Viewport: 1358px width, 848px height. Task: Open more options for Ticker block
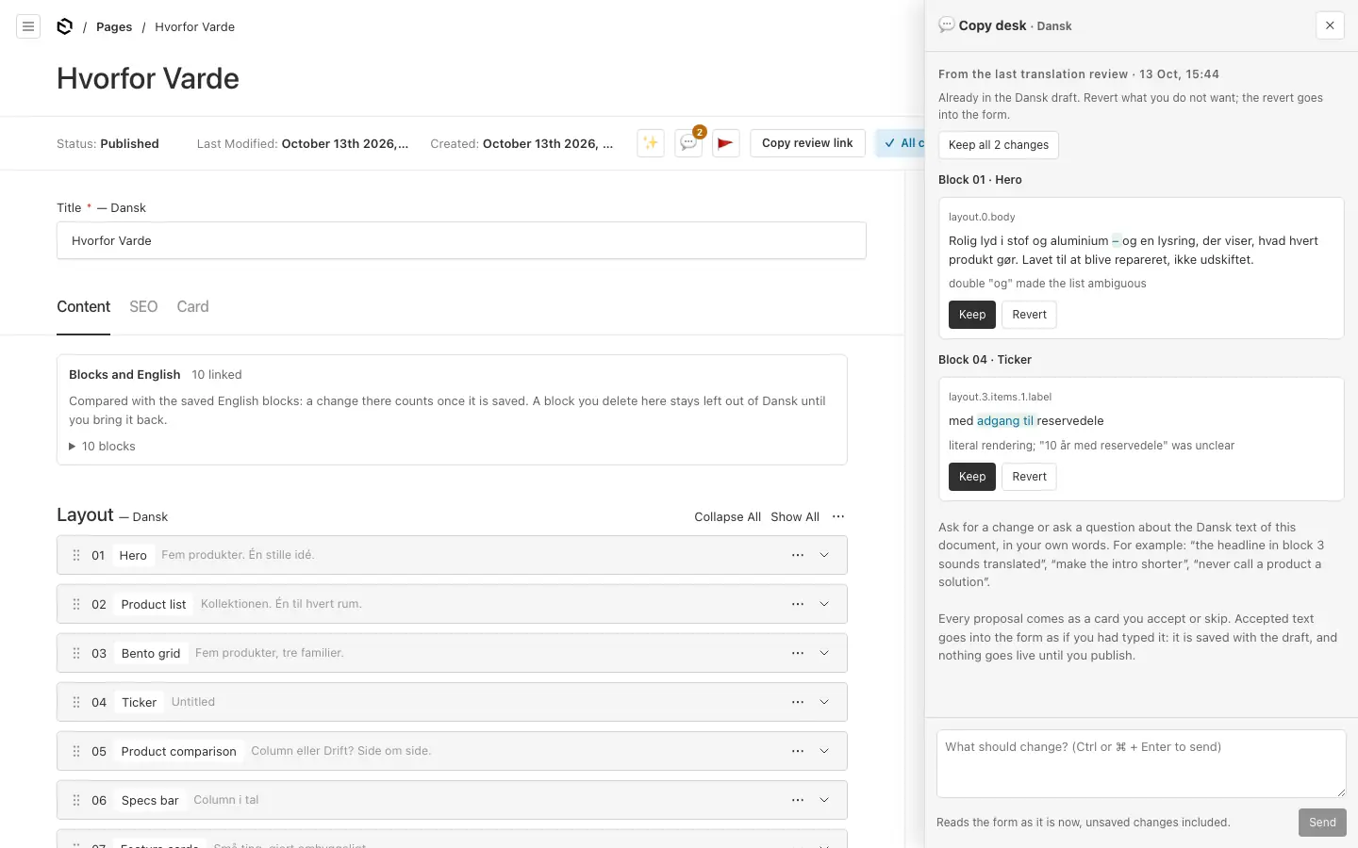click(x=798, y=702)
